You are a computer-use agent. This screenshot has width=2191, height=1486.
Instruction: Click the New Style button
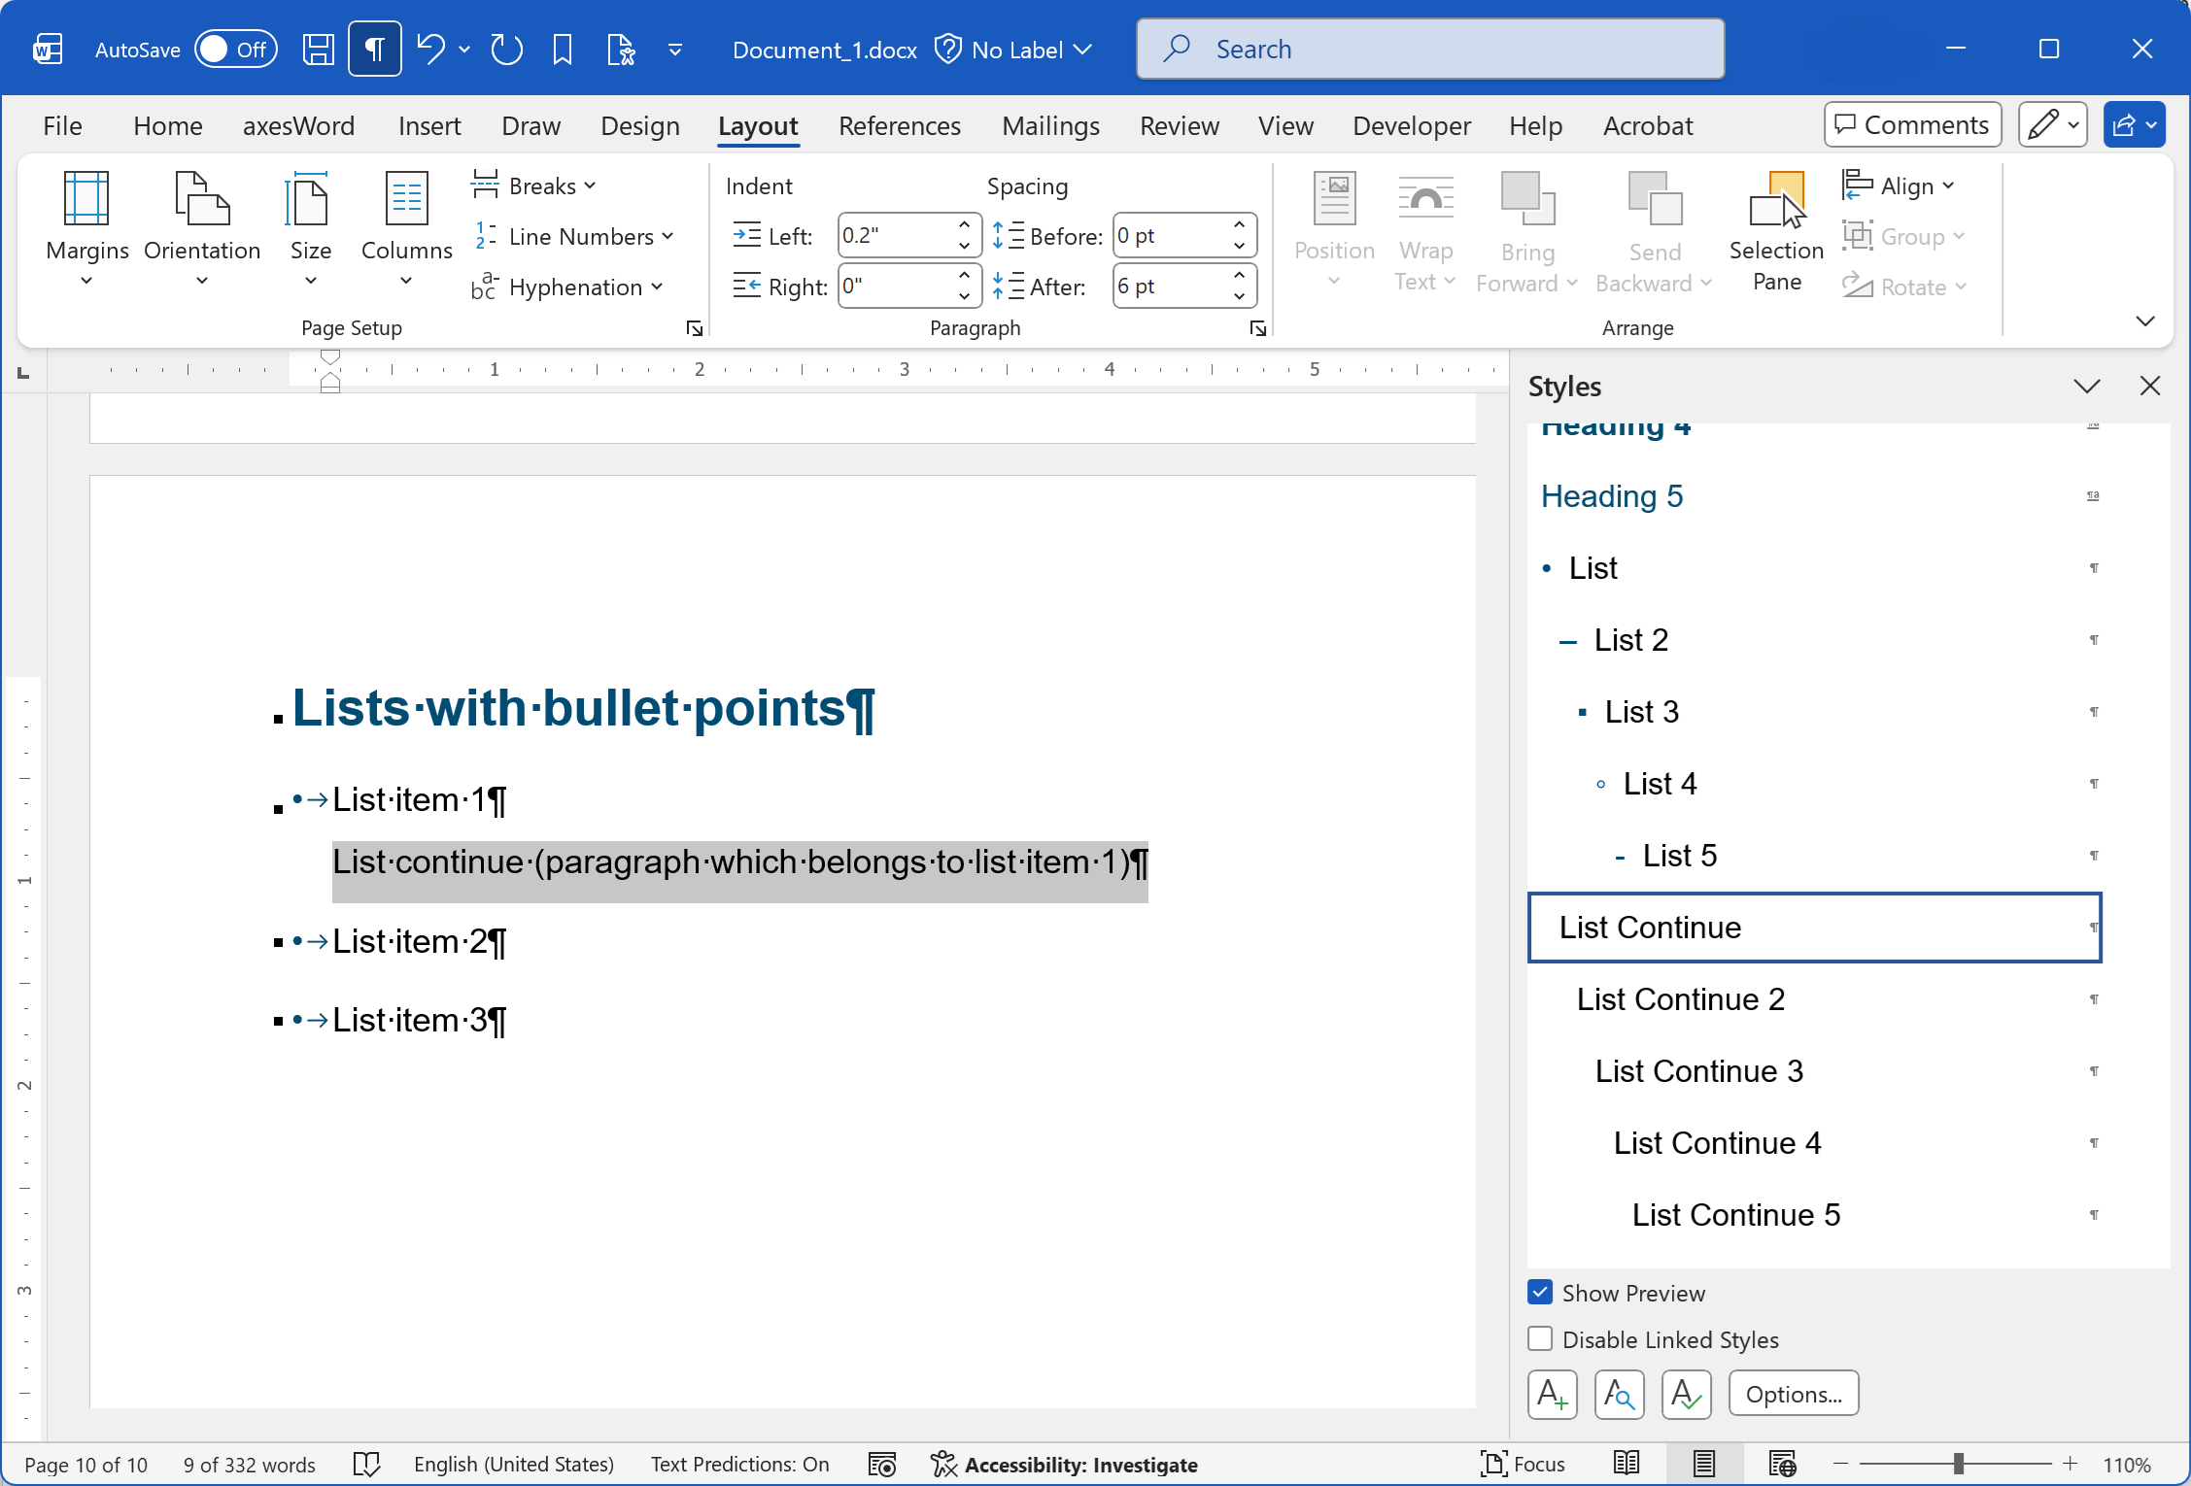(1553, 1395)
